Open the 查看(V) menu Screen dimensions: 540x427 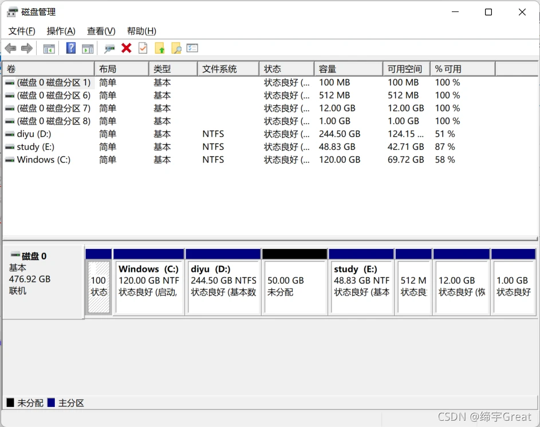coord(101,31)
